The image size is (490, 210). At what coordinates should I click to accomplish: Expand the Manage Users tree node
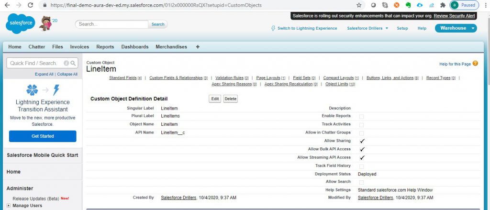pyautogui.click(x=9, y=206)
